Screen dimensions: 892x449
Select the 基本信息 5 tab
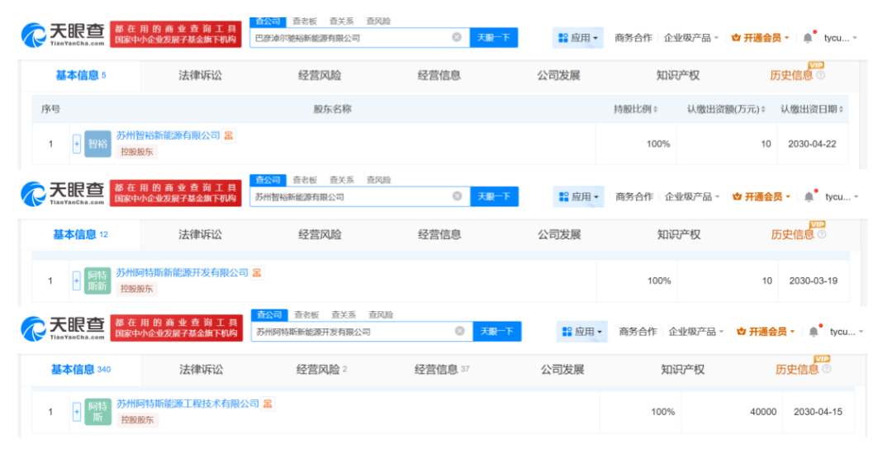[x=81, y=75]
